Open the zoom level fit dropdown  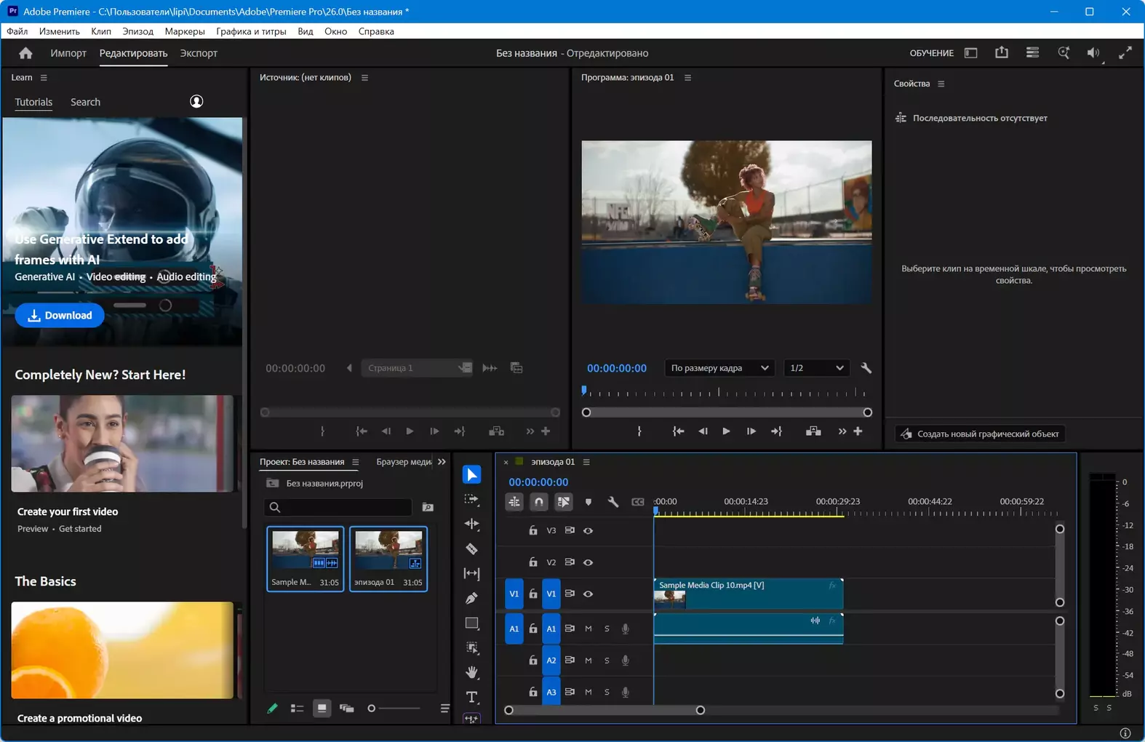click(719, 368)
